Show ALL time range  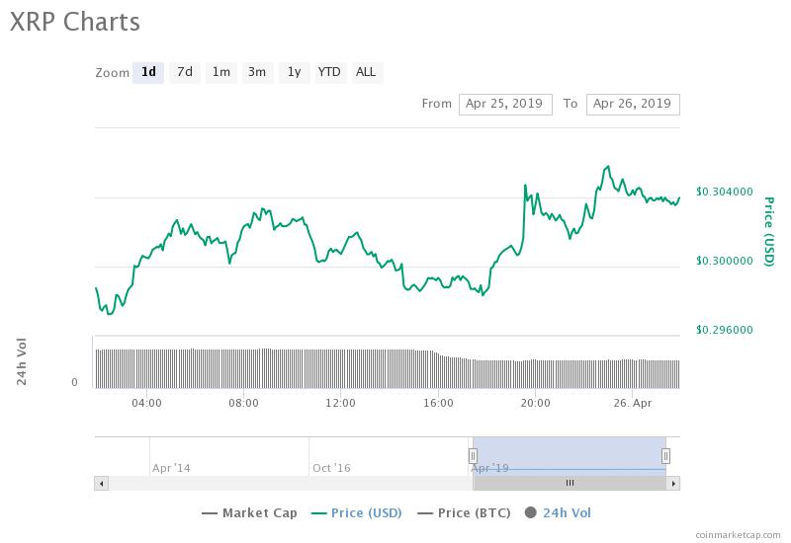[366, 72]
